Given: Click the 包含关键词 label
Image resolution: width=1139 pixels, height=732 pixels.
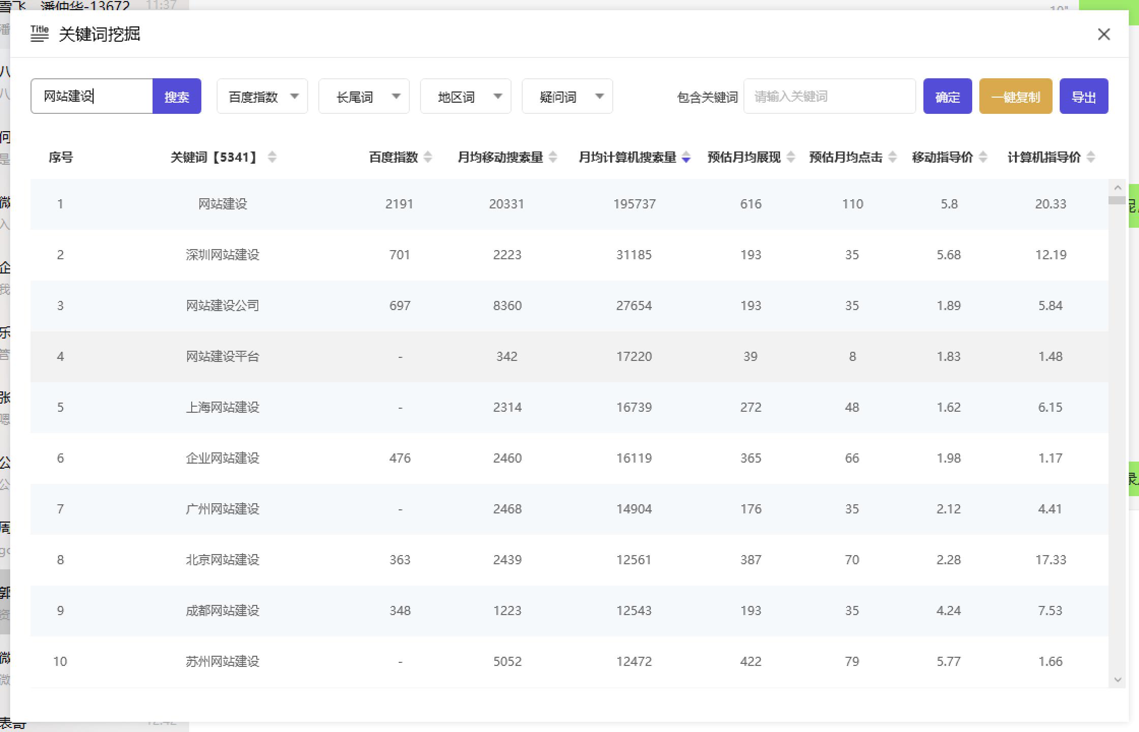Looking at the screenshot, I should click(x=707, y=97).
